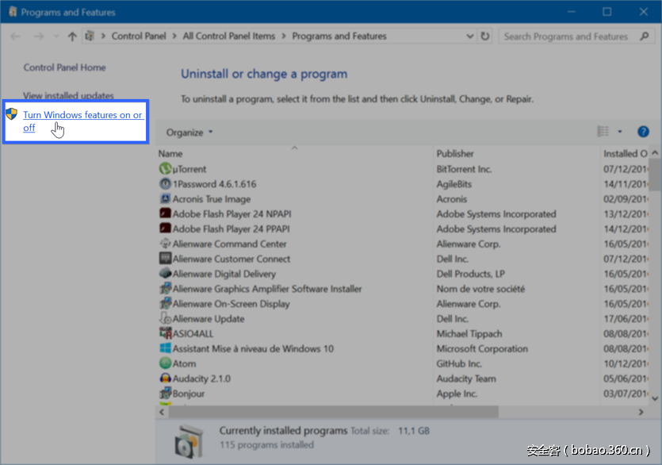Select the µTorrent entry name

click(x=189, y=169)
